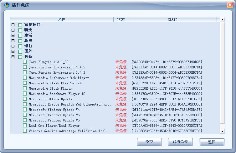
Task: Sort by the CLSID column header
Action: tap(173, 20)
